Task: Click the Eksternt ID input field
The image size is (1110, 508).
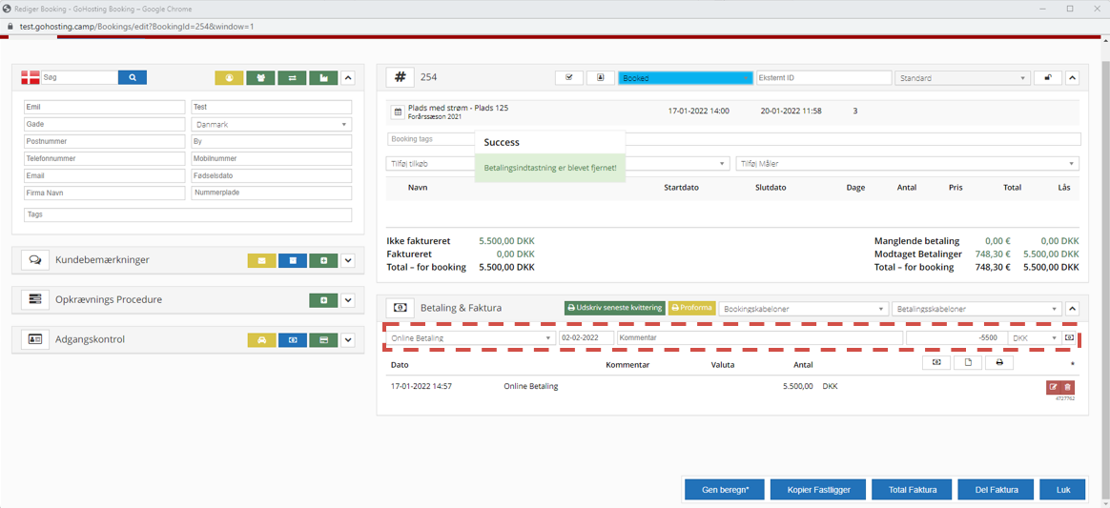Action: 823,78
